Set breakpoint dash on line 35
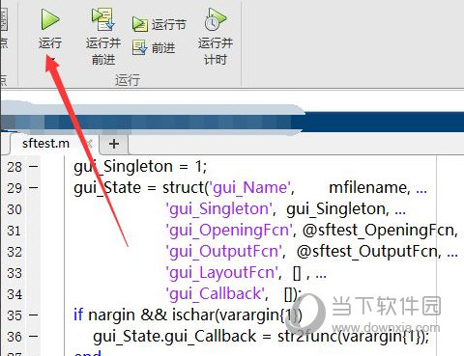 [x=33, y=315]
